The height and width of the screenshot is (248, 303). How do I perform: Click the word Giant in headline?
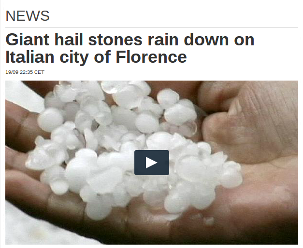(x=28, y=40)
